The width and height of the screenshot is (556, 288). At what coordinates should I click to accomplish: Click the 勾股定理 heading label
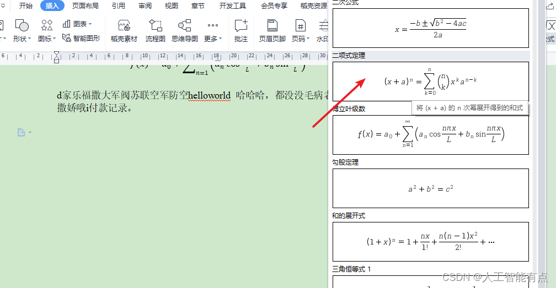coord(345,162)
